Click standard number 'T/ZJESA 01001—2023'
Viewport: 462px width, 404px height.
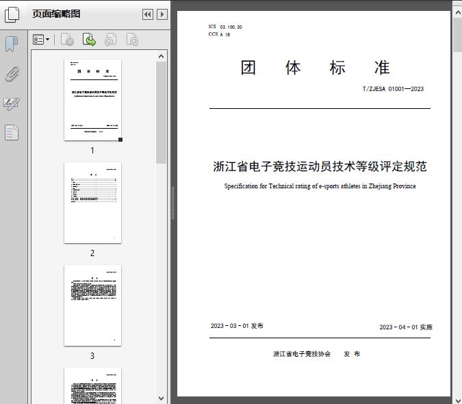point(393,89)
